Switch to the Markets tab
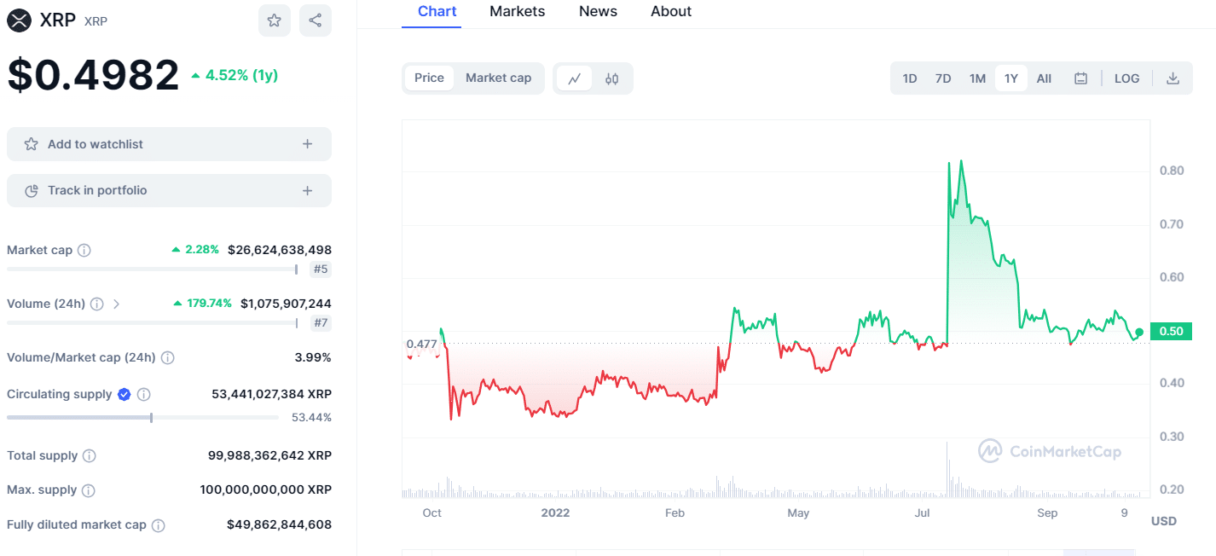The image size is (1216, 556). coord(518,12)
